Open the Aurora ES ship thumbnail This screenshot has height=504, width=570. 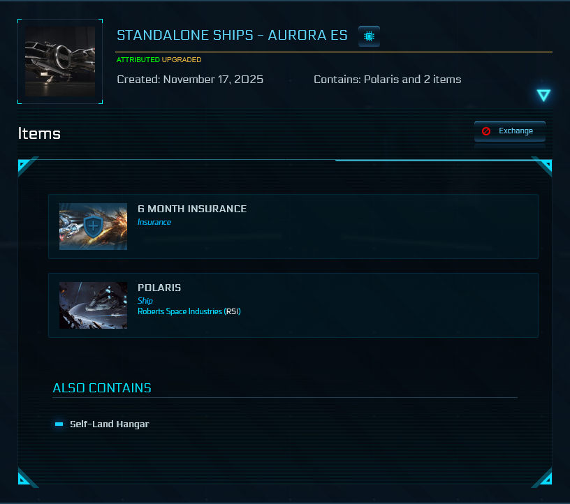click(x=60, y=61)
